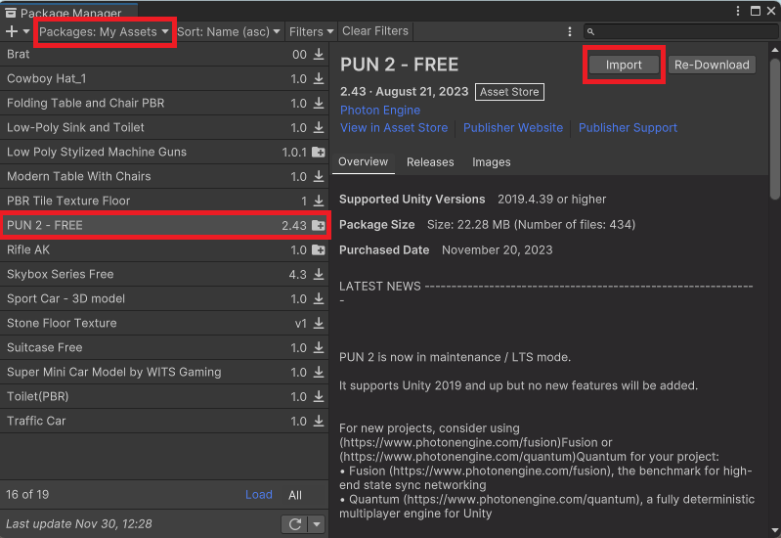Open the View in Asset Store link
This screenshot has width=781, height=538.
(394, 128)
